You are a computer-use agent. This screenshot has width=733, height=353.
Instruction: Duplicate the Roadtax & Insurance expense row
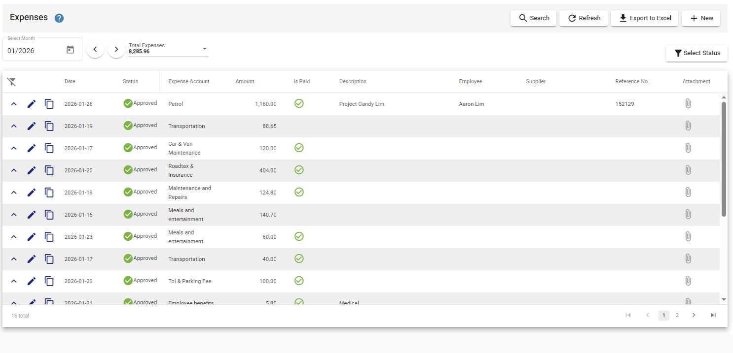click(x=49, y=170)
